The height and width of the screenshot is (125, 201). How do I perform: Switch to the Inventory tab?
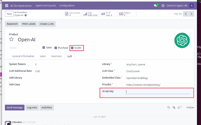(56, 56)
